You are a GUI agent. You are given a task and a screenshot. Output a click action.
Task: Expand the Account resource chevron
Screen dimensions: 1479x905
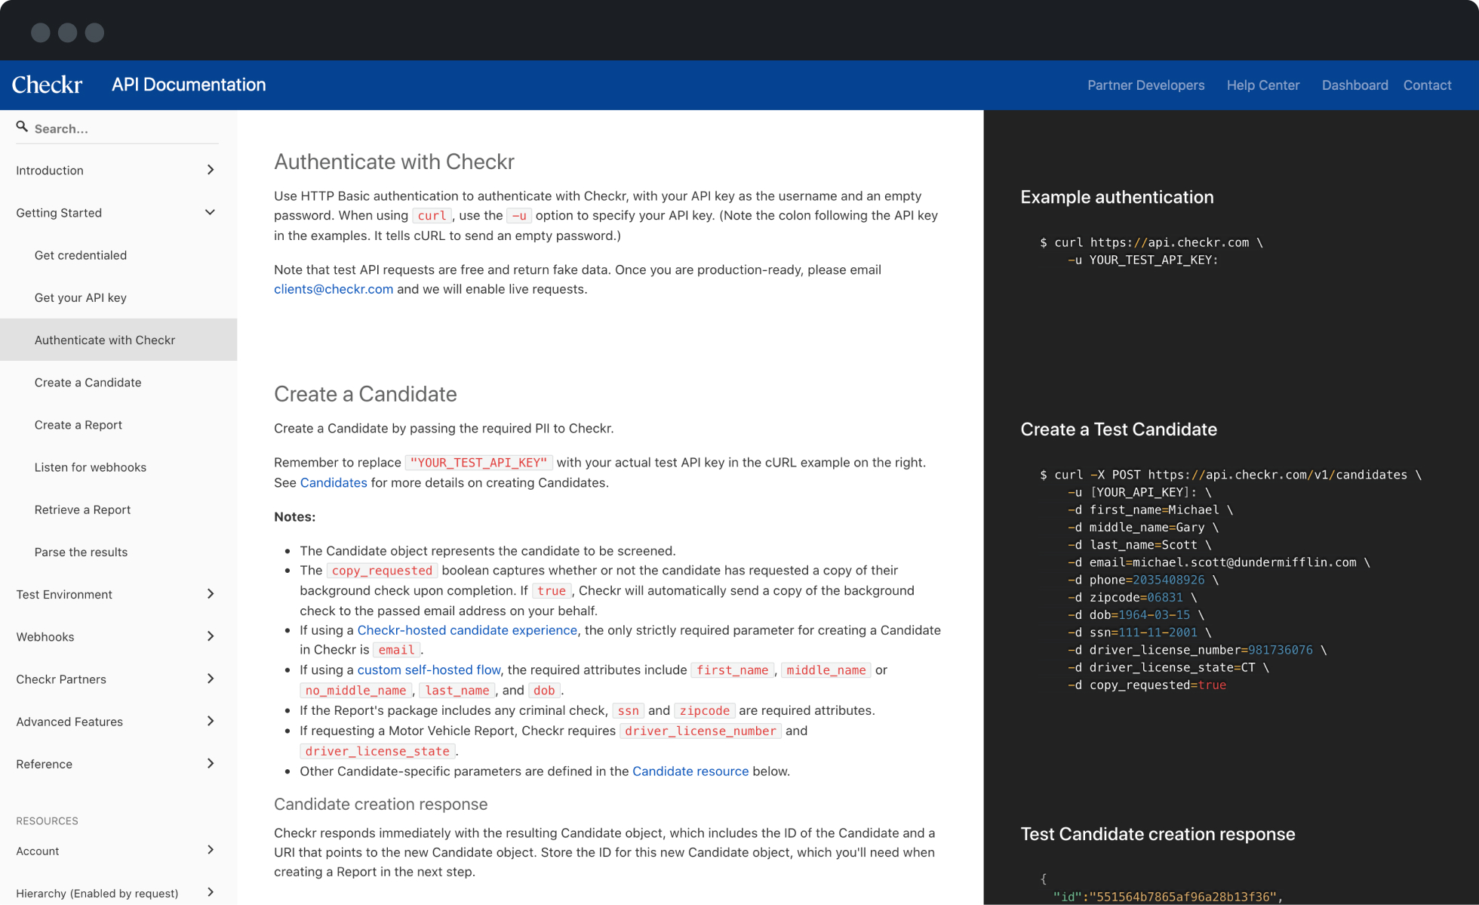click(211, 850)
